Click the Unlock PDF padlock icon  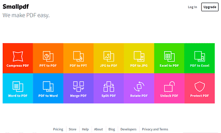click(169, 86)
